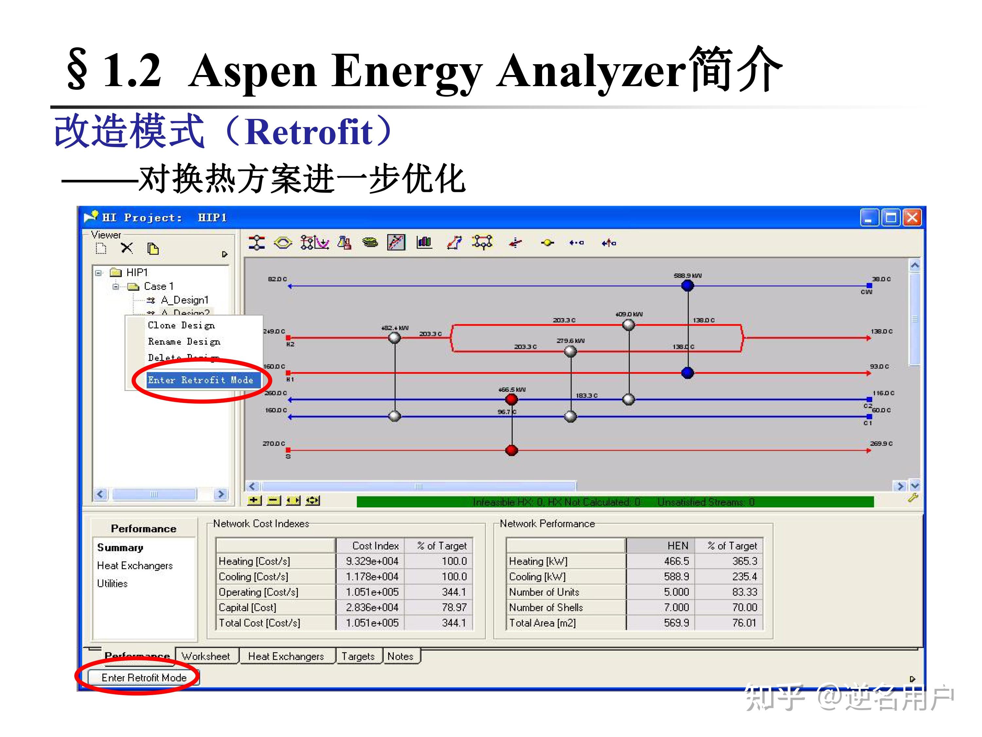
Task: Click the green network status bar
Action: click(x=615, y=502)
